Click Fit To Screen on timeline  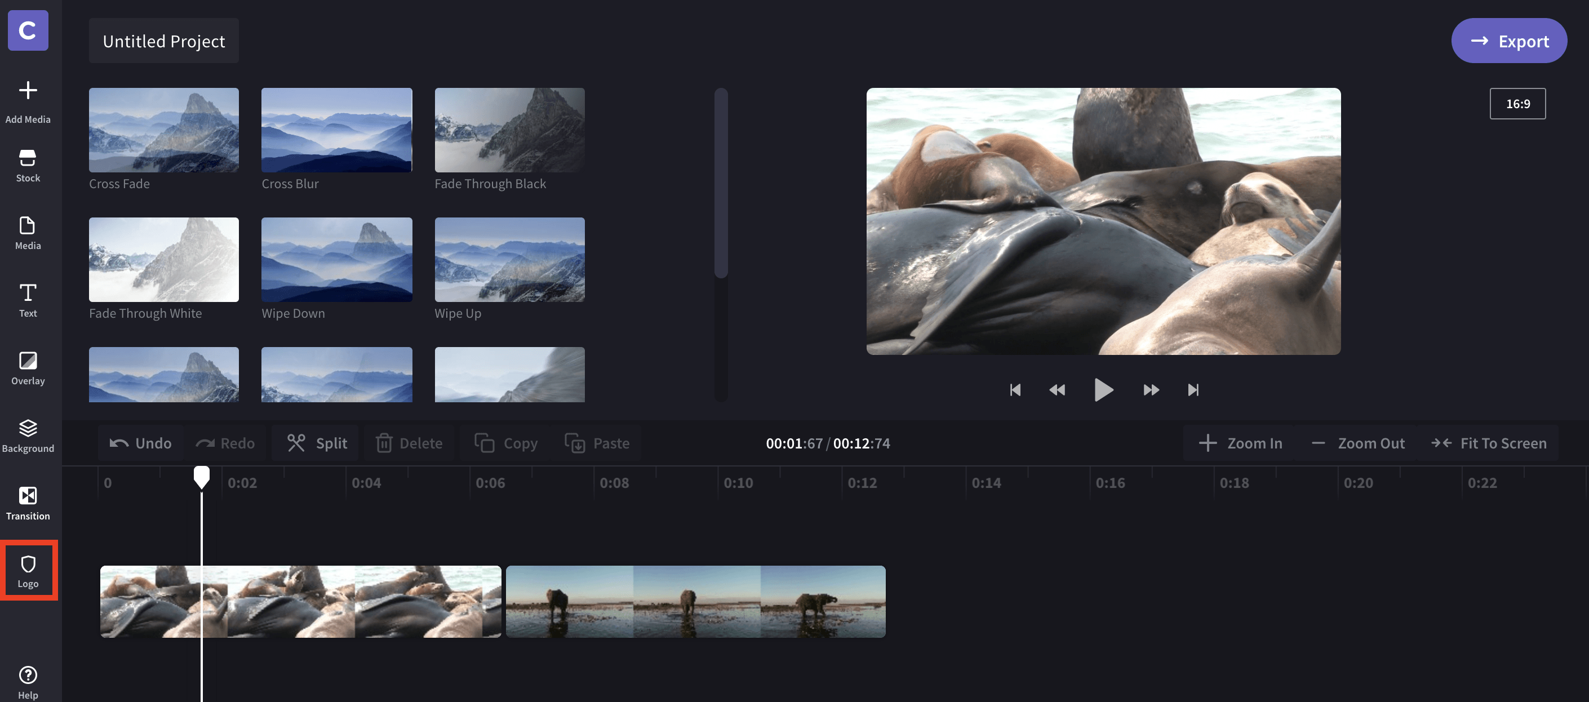(x=1490, y=443)
